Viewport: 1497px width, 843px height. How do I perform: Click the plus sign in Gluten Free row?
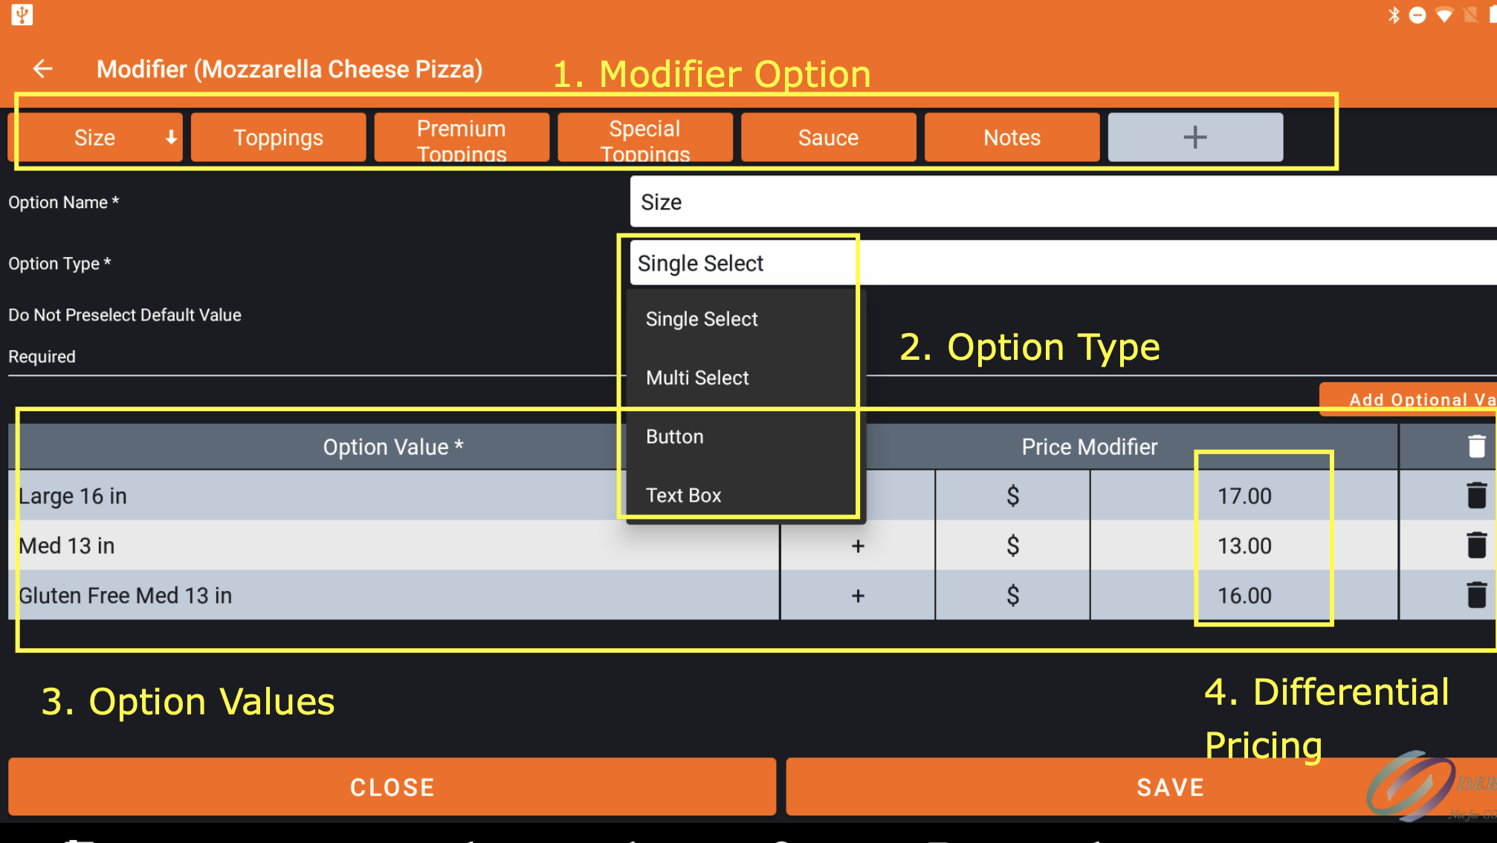point(858,595)
